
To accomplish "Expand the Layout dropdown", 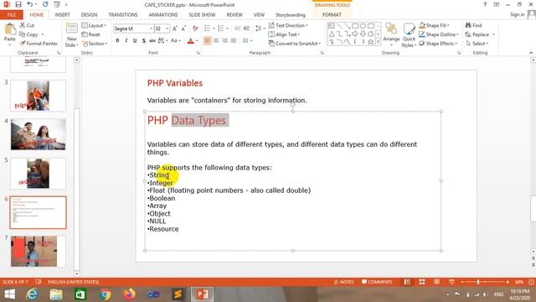I will pos(94,25).
